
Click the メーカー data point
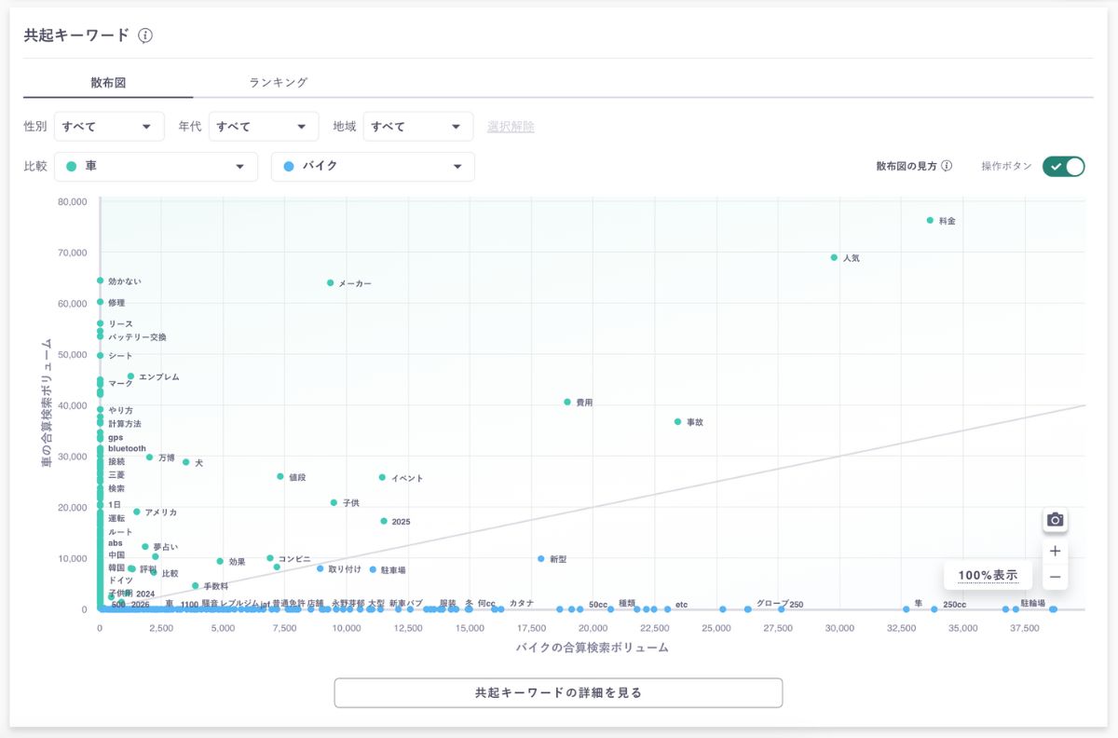[x=330, y=283]
